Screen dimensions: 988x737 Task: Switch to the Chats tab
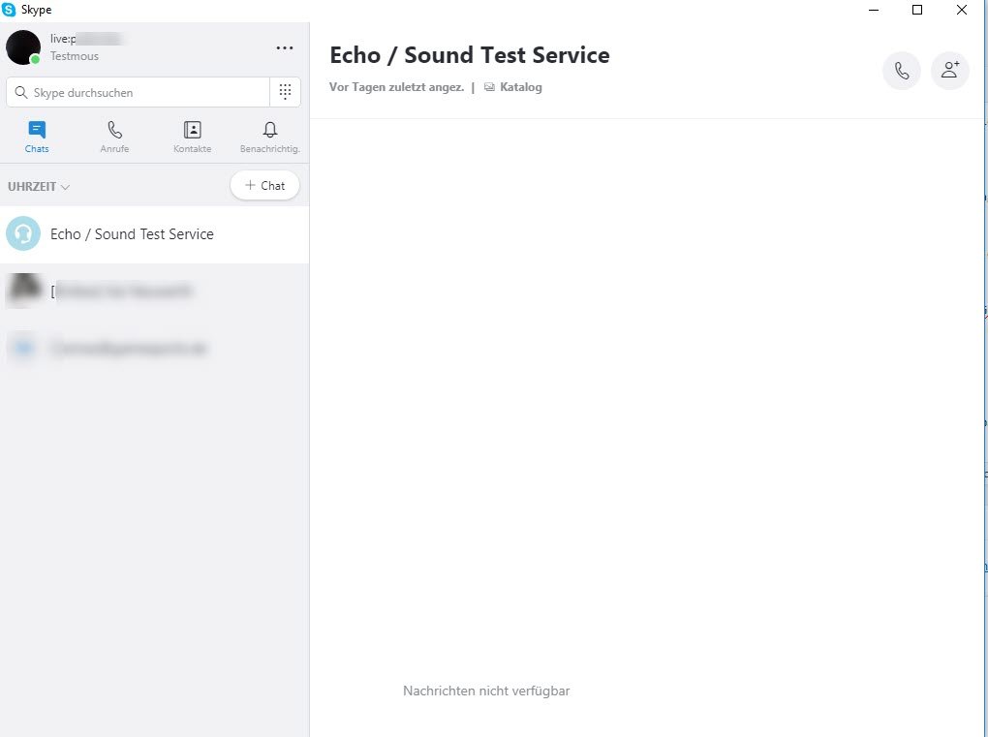pos(37,137)
